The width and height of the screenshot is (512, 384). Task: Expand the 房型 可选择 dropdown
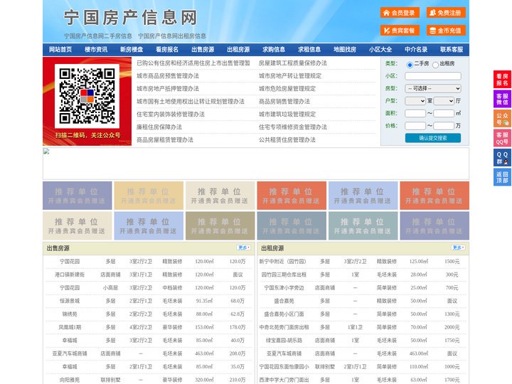tap(433, 88)
